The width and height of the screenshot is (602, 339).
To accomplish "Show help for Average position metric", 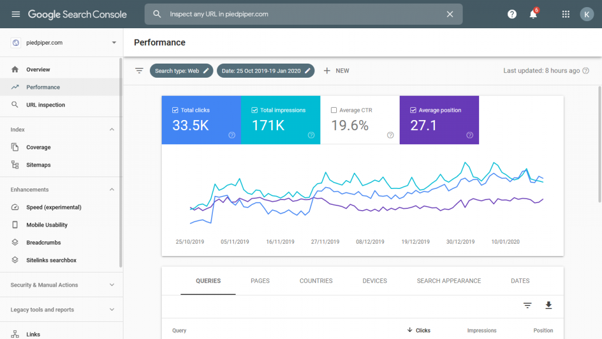I will point(470,135).
